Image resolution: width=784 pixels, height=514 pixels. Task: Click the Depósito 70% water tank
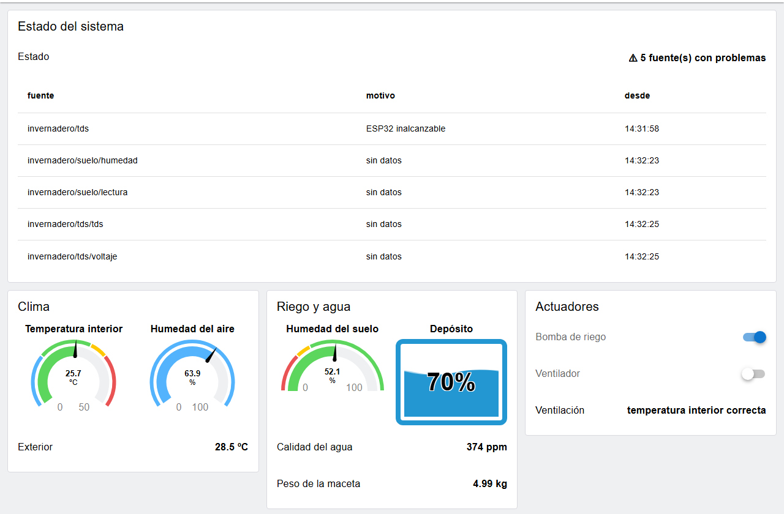pyautogui.click(x=451, y=382)
